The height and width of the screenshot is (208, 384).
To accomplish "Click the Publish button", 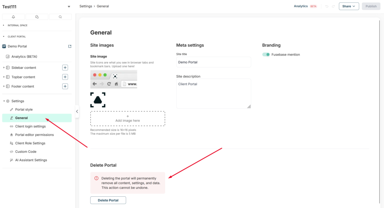I will tap(371, 6).
